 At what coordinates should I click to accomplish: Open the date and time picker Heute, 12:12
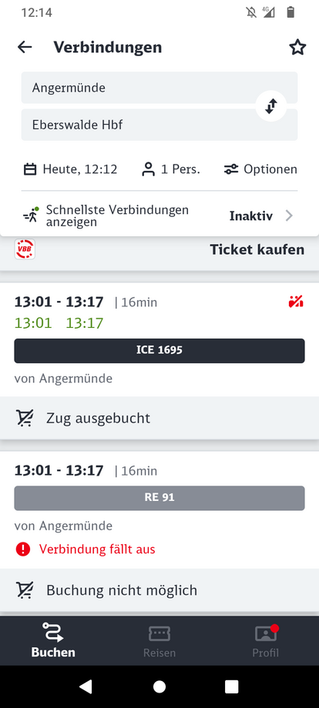70,169
